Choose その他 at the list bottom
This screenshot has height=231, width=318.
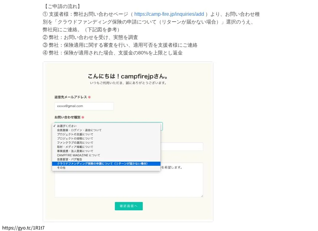tap(61, 168)
